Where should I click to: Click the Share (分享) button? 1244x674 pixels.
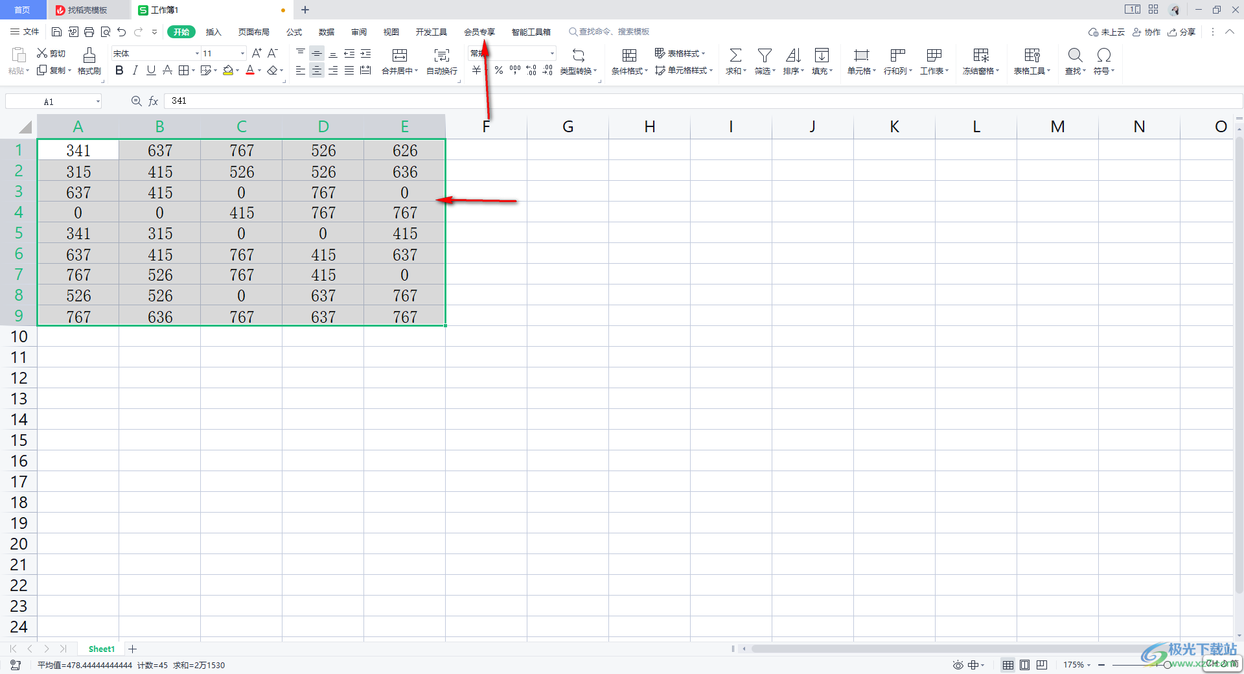[1181, 32]
